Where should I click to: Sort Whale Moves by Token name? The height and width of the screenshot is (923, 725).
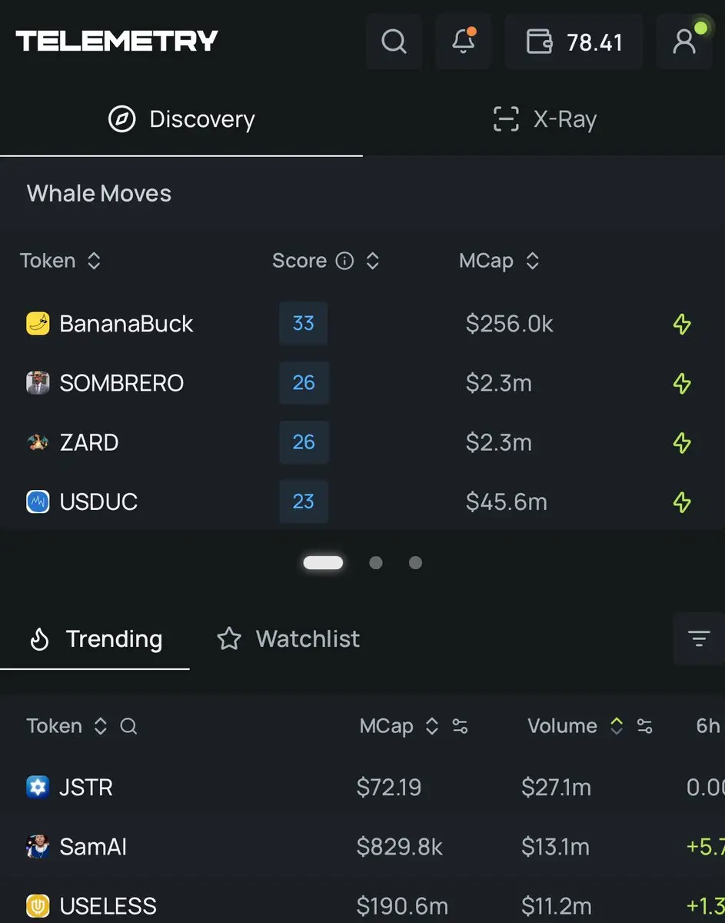pyautogui.click(x=94, y=262)
